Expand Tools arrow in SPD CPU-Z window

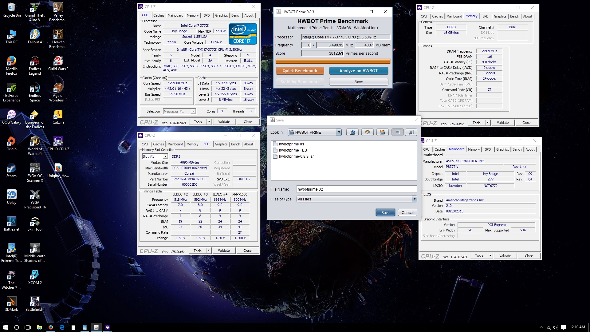[209, 251]
